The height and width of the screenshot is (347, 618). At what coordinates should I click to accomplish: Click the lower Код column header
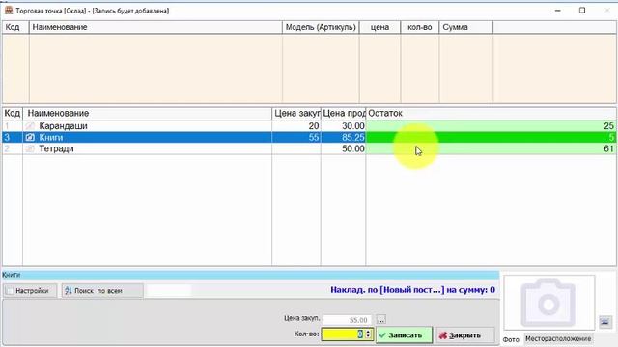point(13,114)
